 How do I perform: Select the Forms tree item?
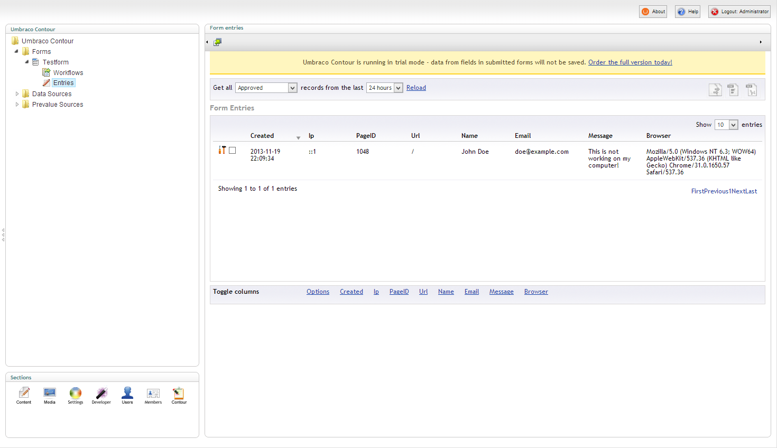[41, 51]
